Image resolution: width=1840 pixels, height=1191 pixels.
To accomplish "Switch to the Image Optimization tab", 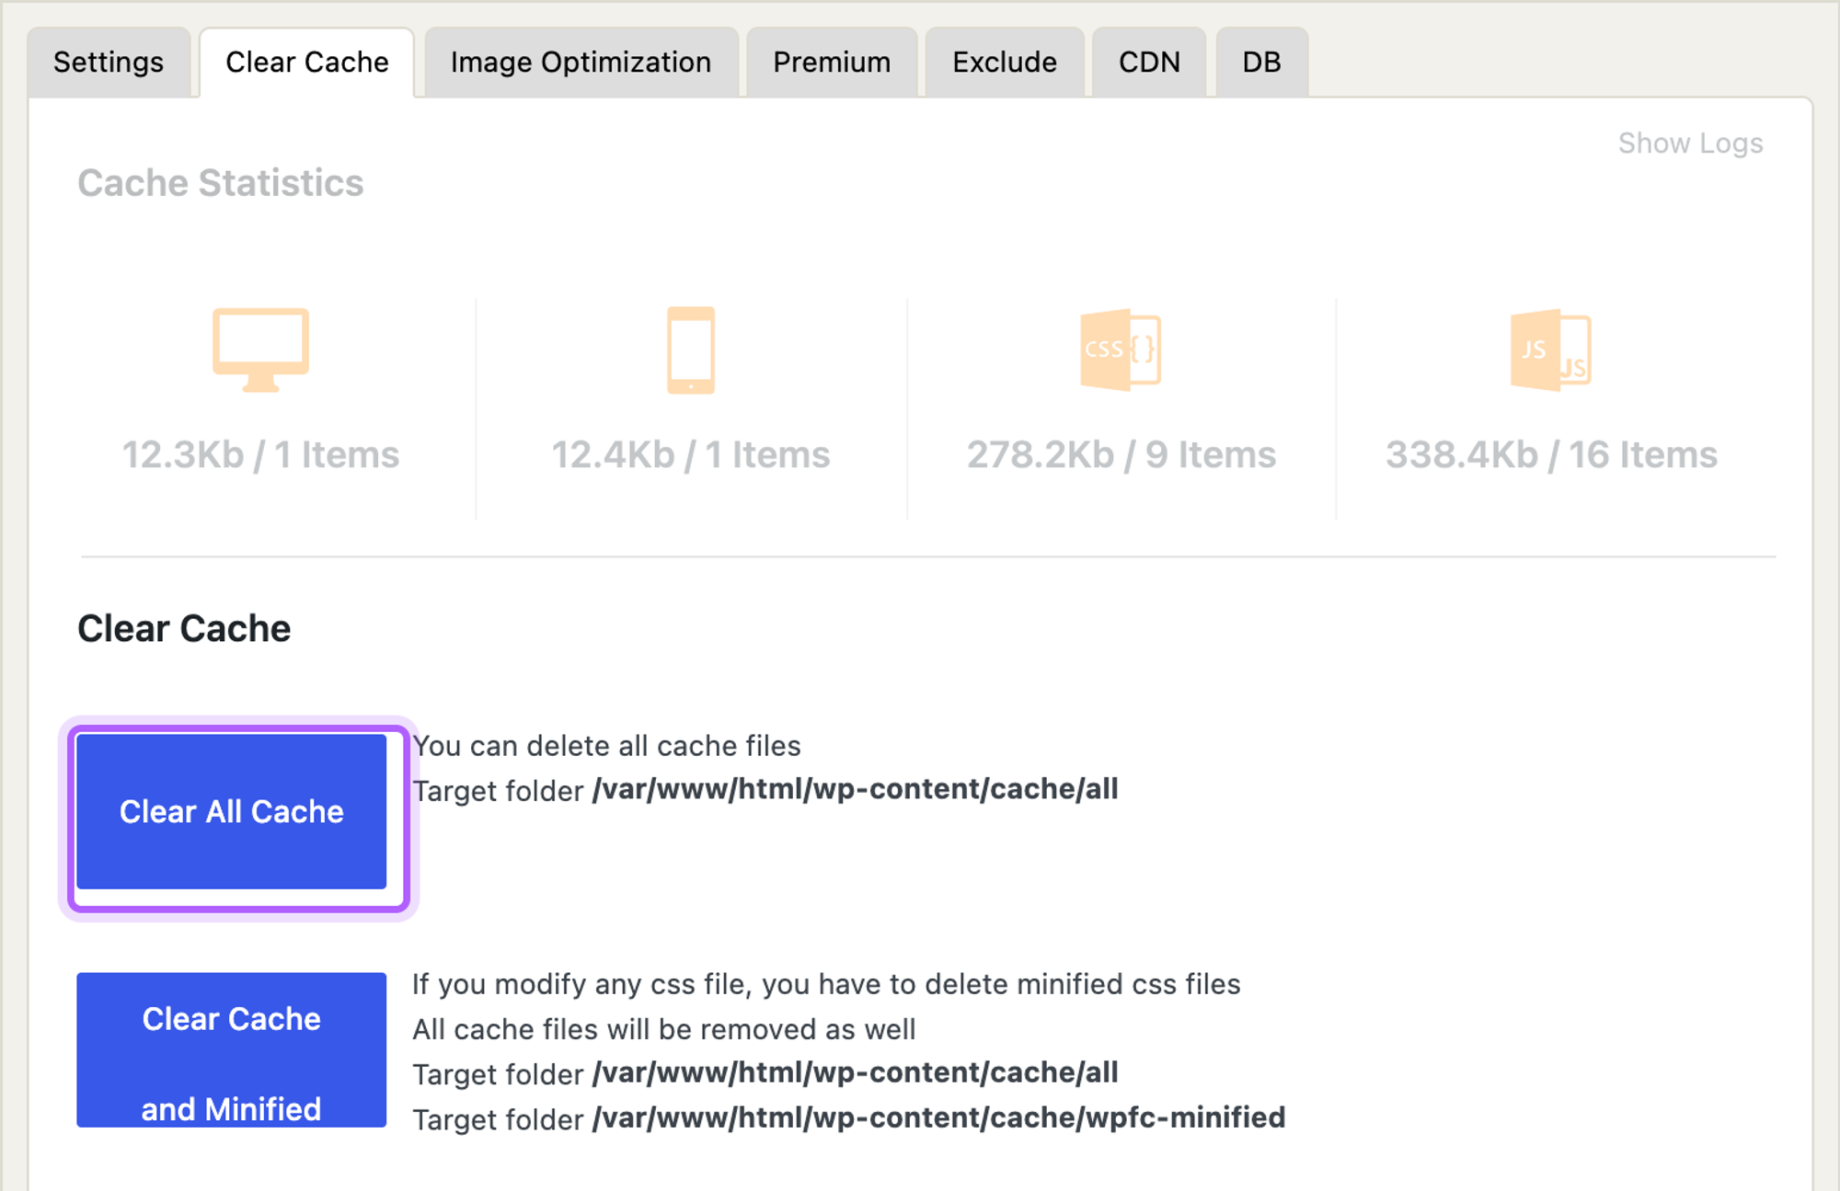I will click(x=581, y=63).
